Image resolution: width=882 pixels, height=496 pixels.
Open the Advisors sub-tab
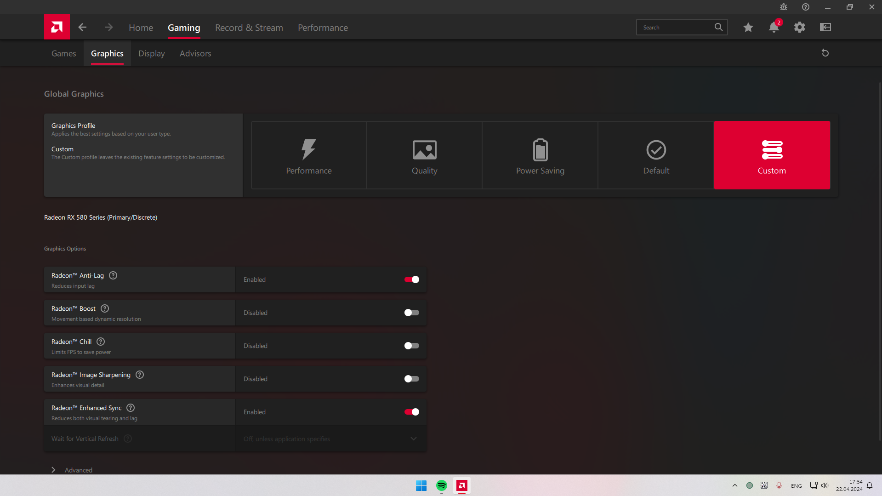(195, 53)
